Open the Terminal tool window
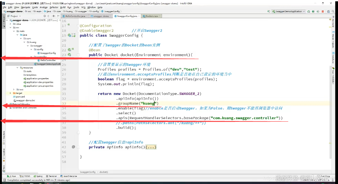This screenshot has width=338, height=184. tap(51, 176)
